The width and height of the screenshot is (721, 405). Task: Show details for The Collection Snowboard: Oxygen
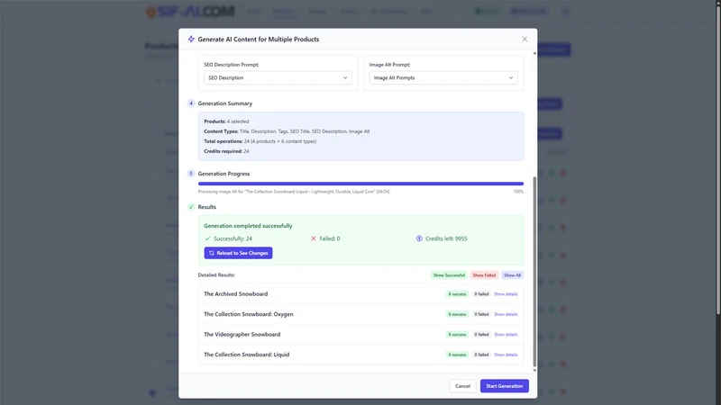coord(506,314)
